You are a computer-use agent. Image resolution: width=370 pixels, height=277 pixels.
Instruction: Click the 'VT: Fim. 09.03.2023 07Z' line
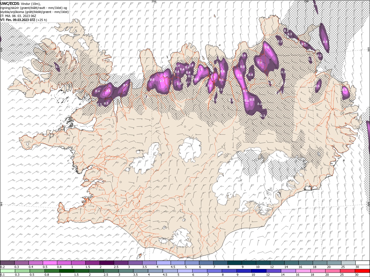pyautogui.click(x=18, y=20)
